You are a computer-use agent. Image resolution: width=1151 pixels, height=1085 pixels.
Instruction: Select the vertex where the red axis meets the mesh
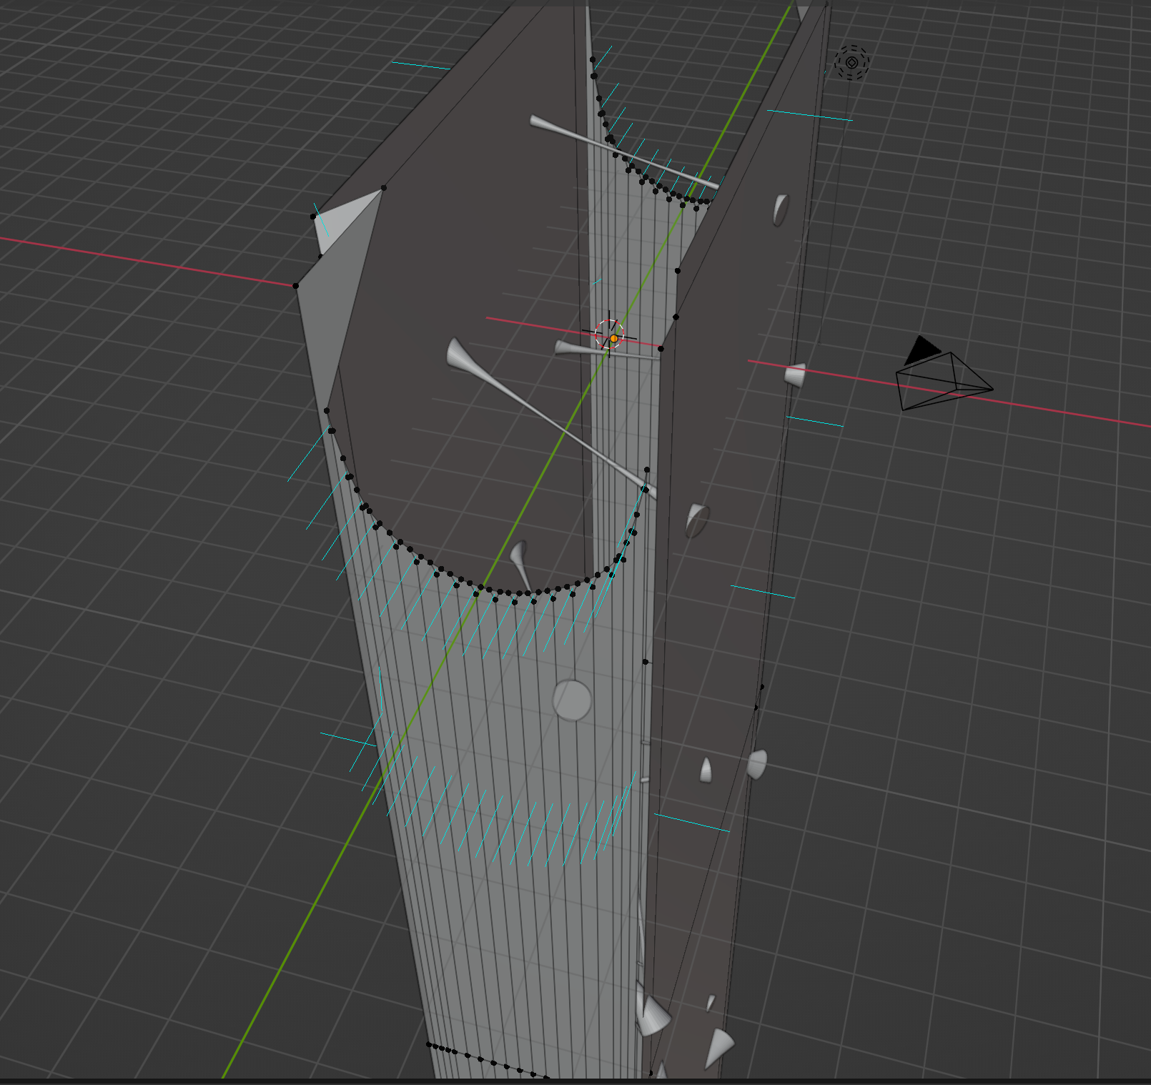click(295, 286)
